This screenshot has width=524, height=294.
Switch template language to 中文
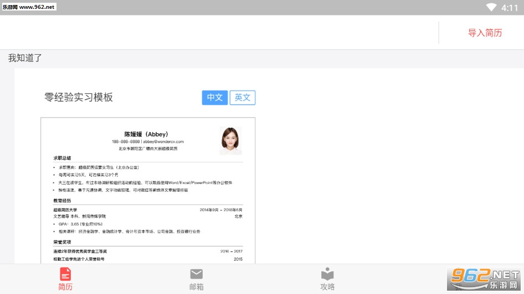214,97
